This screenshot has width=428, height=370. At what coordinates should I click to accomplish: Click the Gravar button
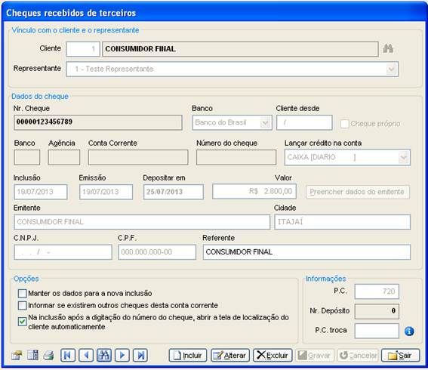pos(315,355)
